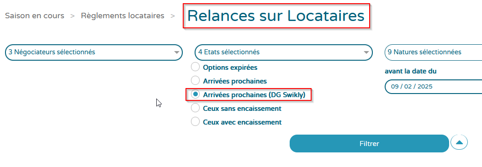The width and height of the screenshot is (482, 167).
Task: Click the 4 Etats sélectionnés text
Action: [229, 52]
